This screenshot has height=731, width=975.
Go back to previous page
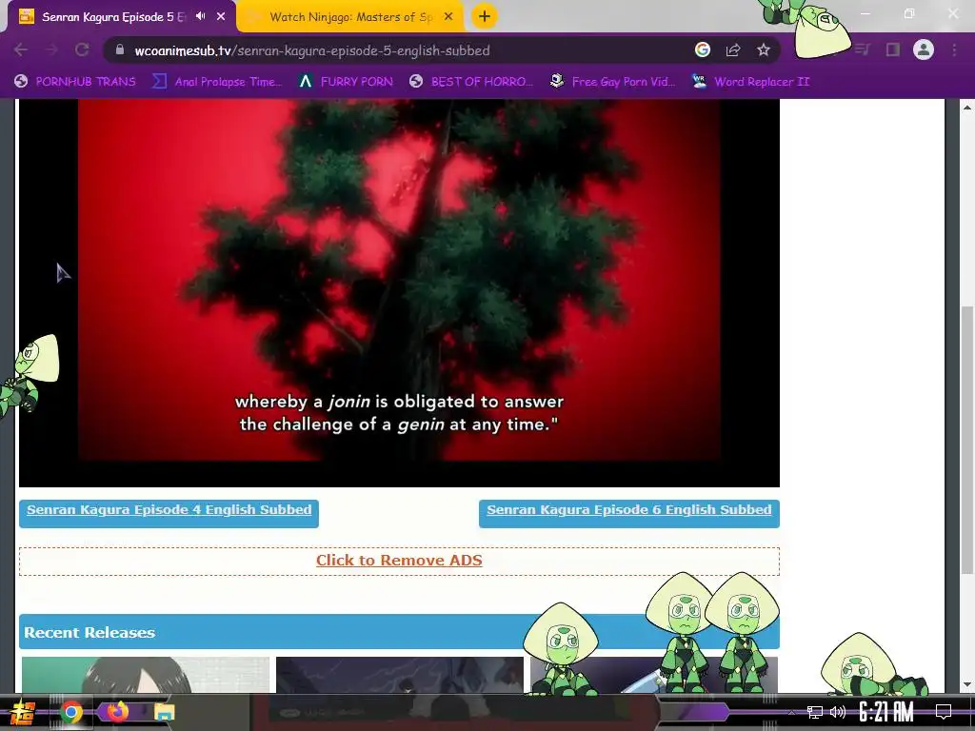click(x=21, y=50)
